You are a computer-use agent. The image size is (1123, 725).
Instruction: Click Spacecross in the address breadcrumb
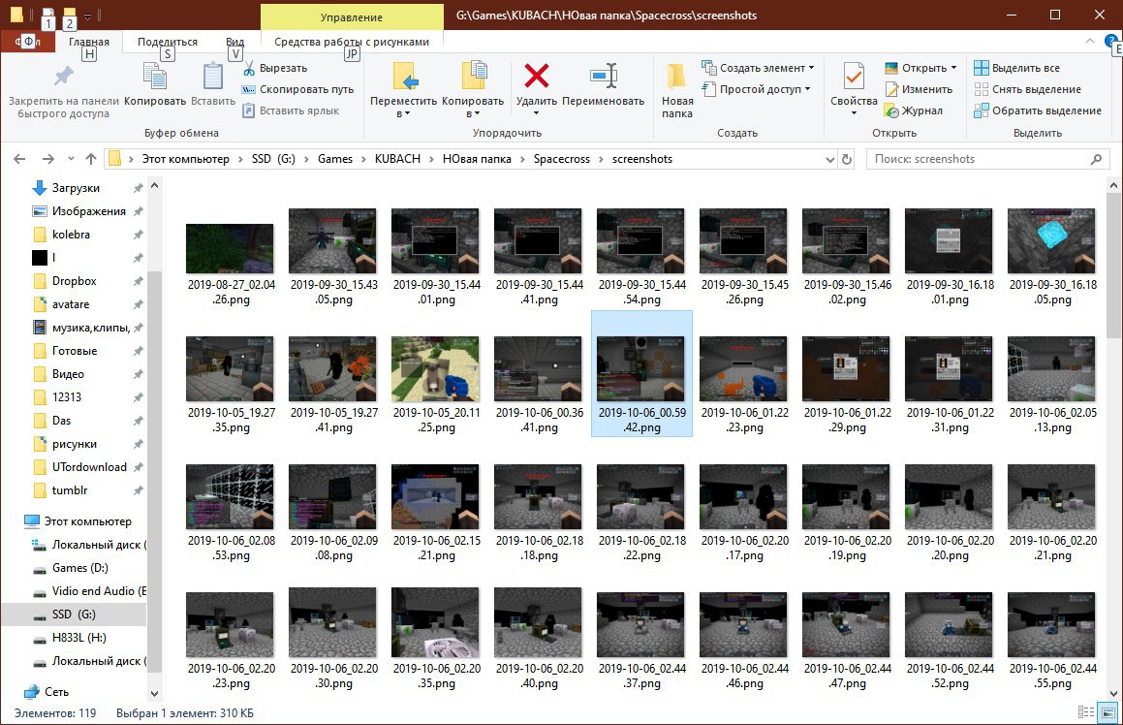coord(562,159)
